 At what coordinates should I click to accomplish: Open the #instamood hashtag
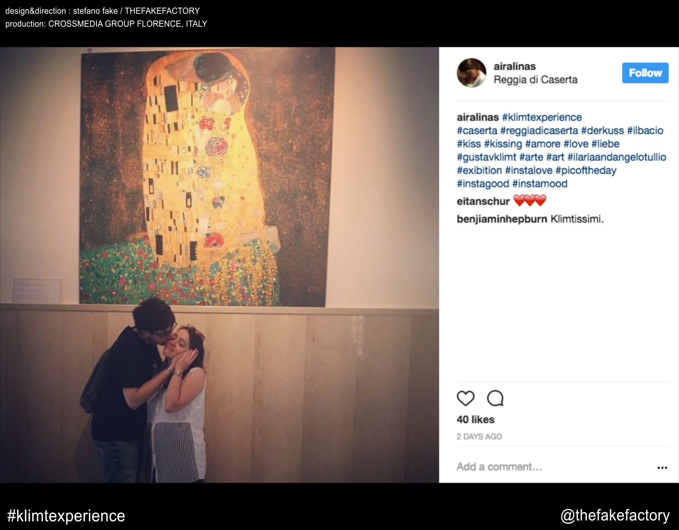540,184
